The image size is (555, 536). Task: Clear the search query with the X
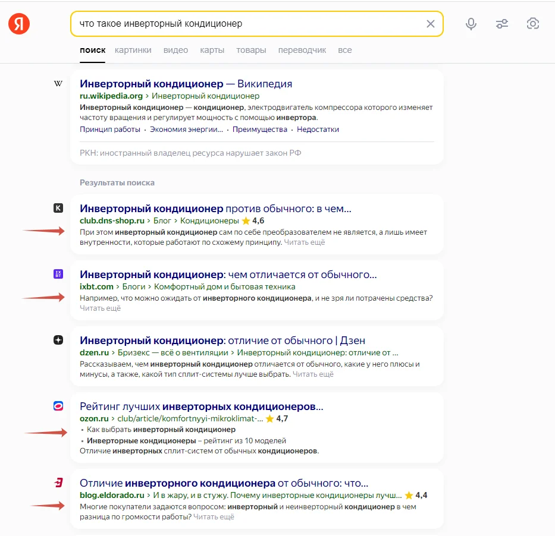point(431,24)
